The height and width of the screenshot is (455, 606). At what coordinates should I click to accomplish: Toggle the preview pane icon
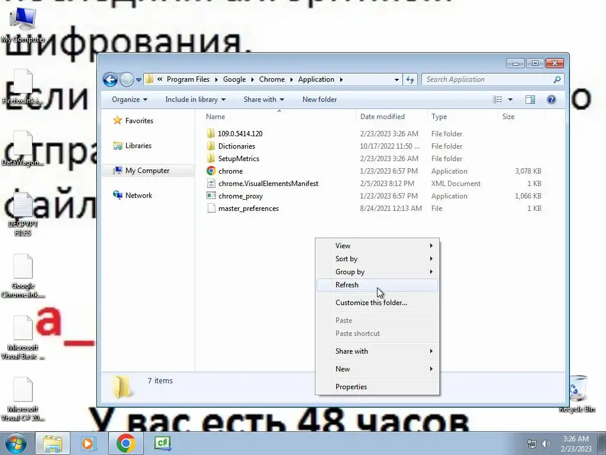click(530, 100)
